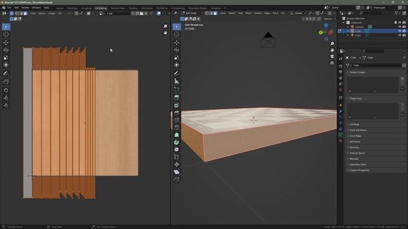This screenshot has height=229, width=408.
Task: Select the Cursor tool in 3D viewport
Action: point(177,34)
